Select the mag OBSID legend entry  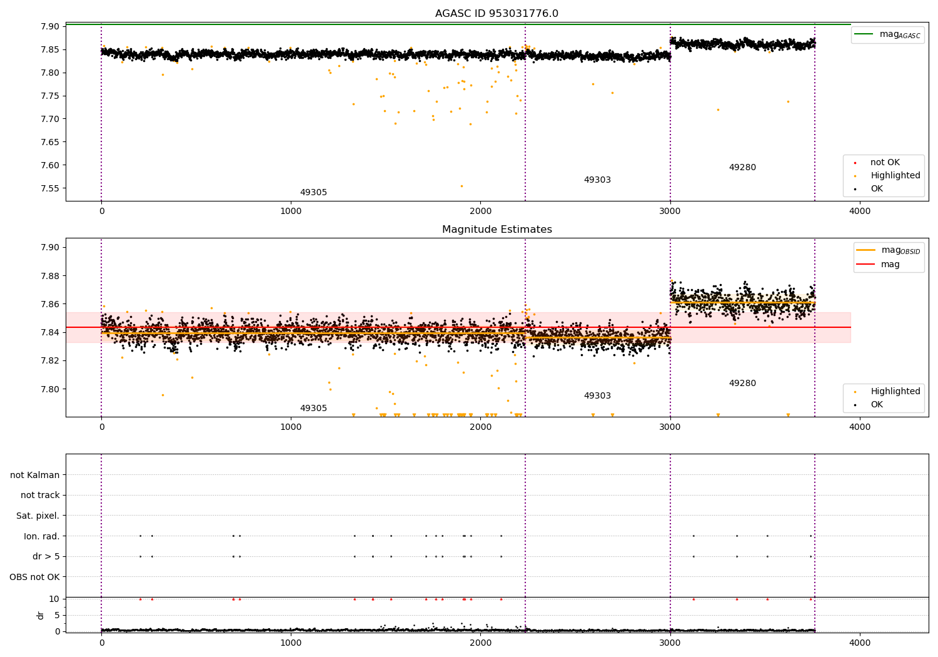(889, 250)
